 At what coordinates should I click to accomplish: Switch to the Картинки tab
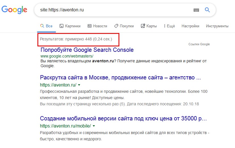tap(70, 26)
